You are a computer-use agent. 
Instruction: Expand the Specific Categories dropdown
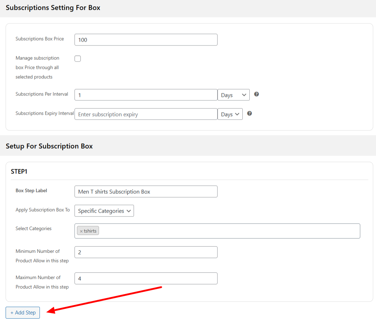tap(104, 211)
